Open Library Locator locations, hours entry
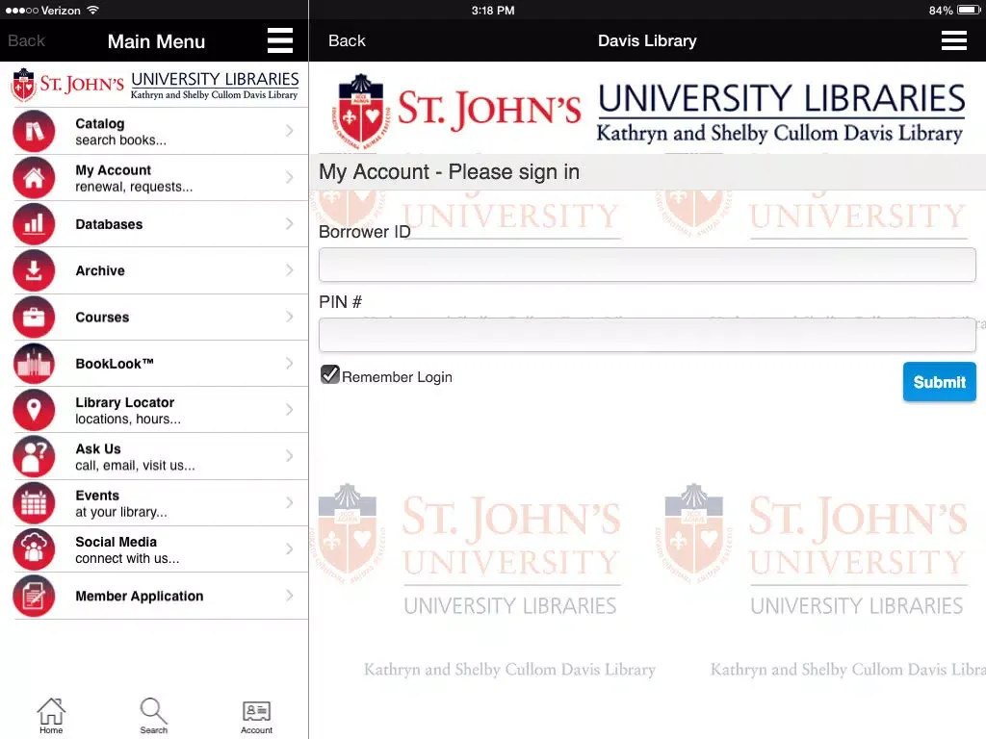 click(x=154, y=410)
